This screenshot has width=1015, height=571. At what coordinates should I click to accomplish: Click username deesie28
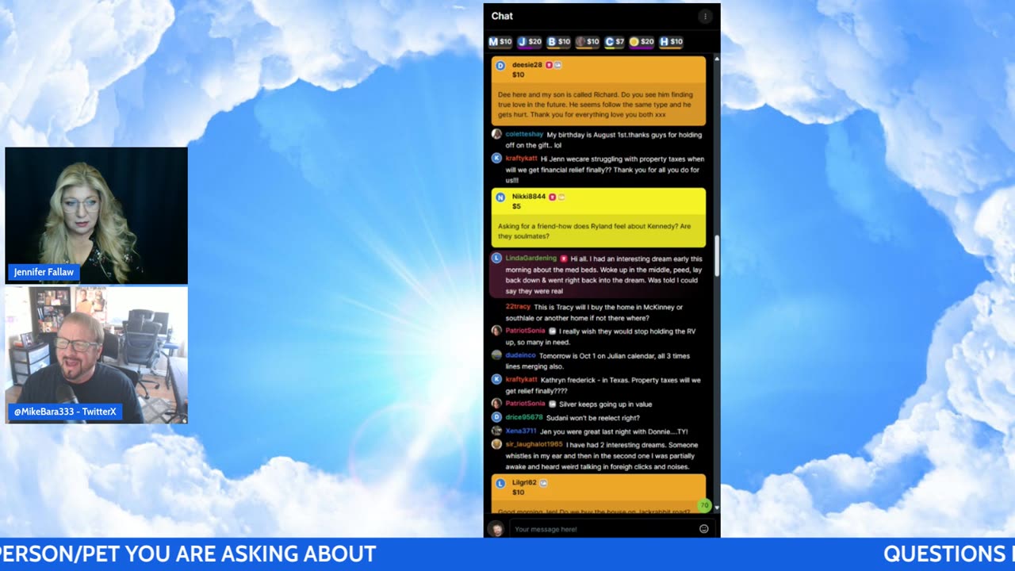pos(527,65)
